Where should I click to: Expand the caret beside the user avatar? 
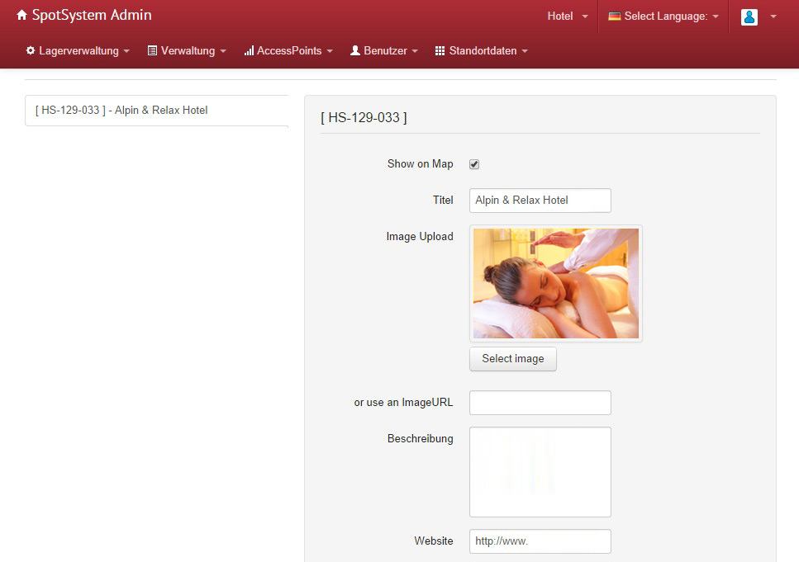773,17
